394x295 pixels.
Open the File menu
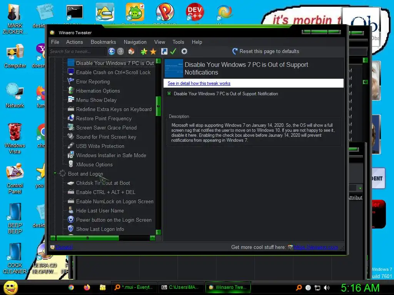[55, 42]
